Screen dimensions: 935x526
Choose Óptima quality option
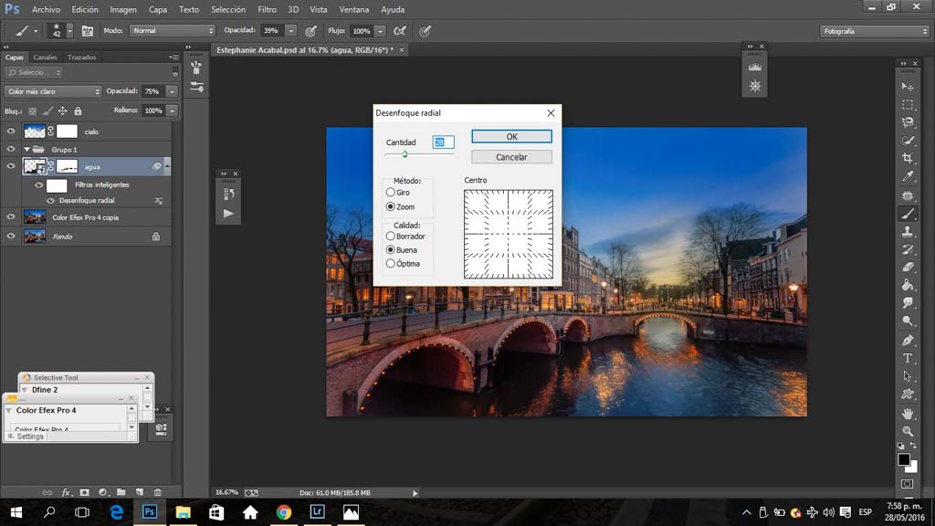(391, 264)
